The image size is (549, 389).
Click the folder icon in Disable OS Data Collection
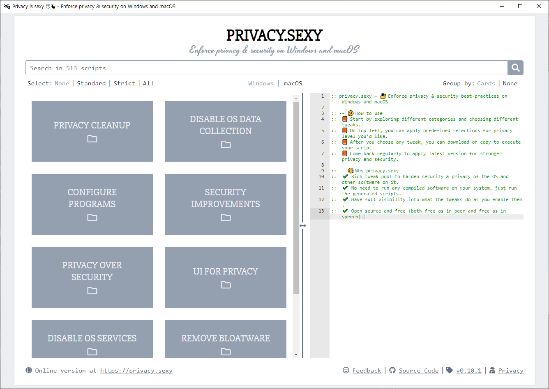226,144
